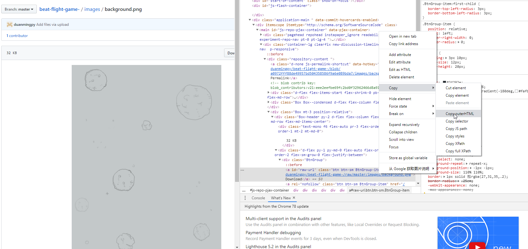Image resolution: width=528 pixels, height=249 pixels.
Task: Collapse the main js-repo-pjax-container node
Action: 257,30
